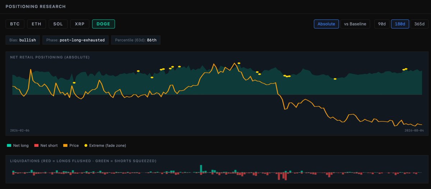Set time range to 180d

point(400,24)
